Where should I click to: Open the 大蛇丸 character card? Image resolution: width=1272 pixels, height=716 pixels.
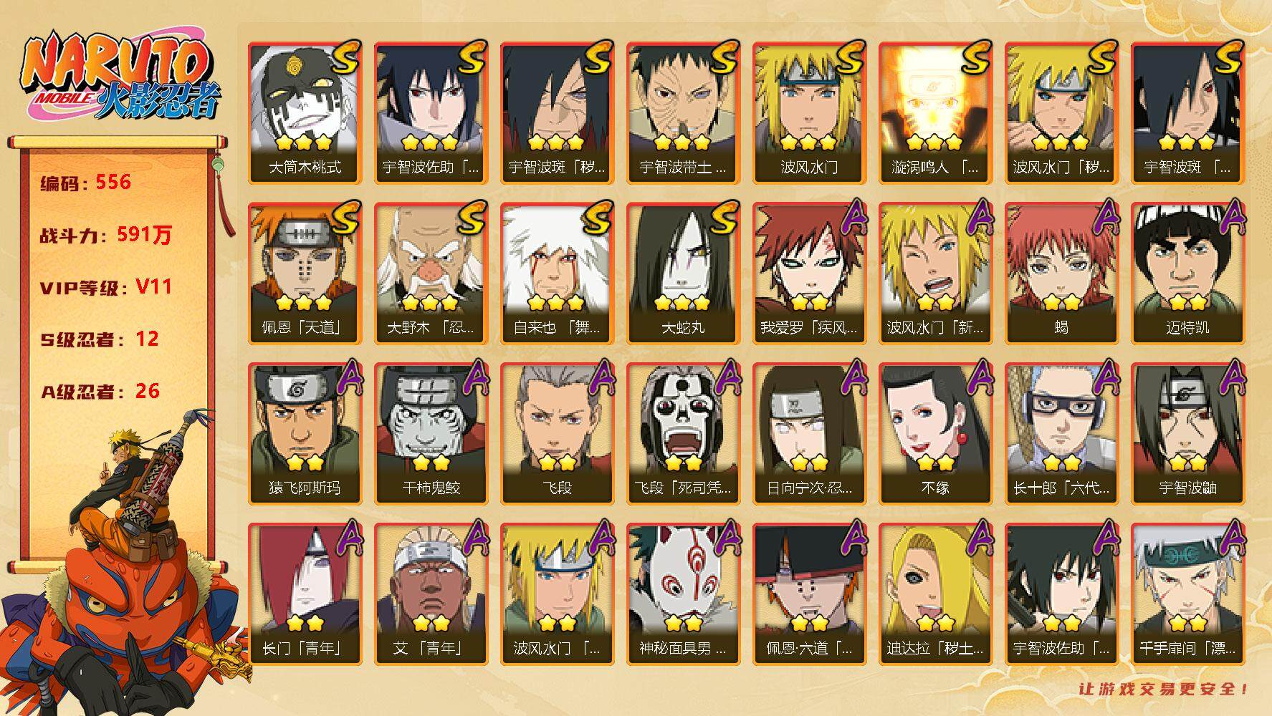(x=683, y=274)
